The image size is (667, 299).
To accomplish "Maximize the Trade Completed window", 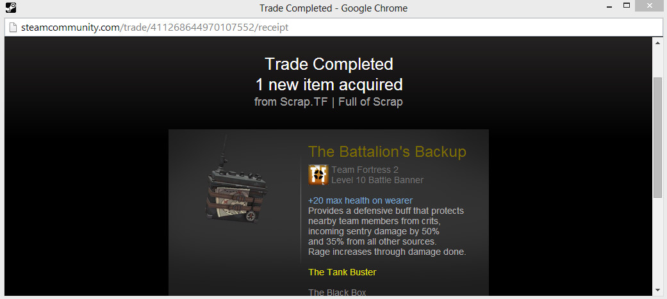I will point(626,6).
